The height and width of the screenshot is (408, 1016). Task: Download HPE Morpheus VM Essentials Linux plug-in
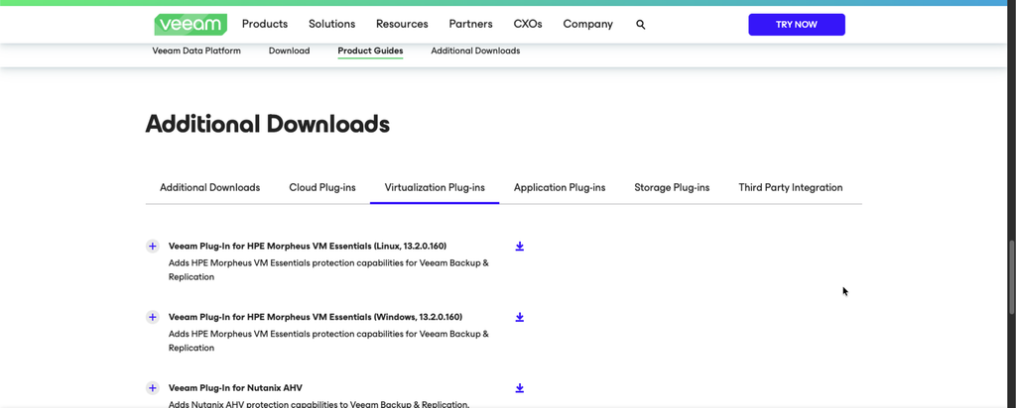(520, 247)
